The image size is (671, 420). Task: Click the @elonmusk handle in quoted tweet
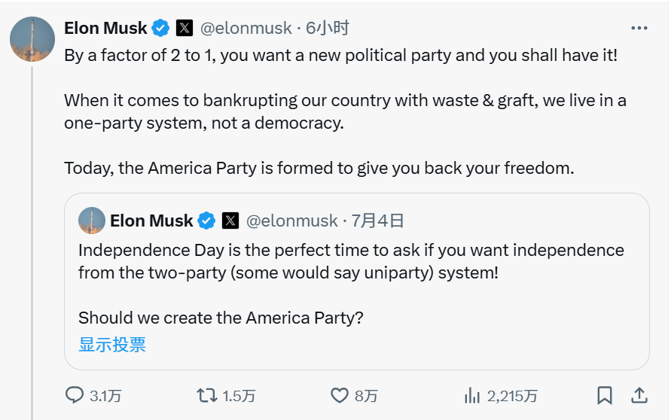(x=292, y=221)
